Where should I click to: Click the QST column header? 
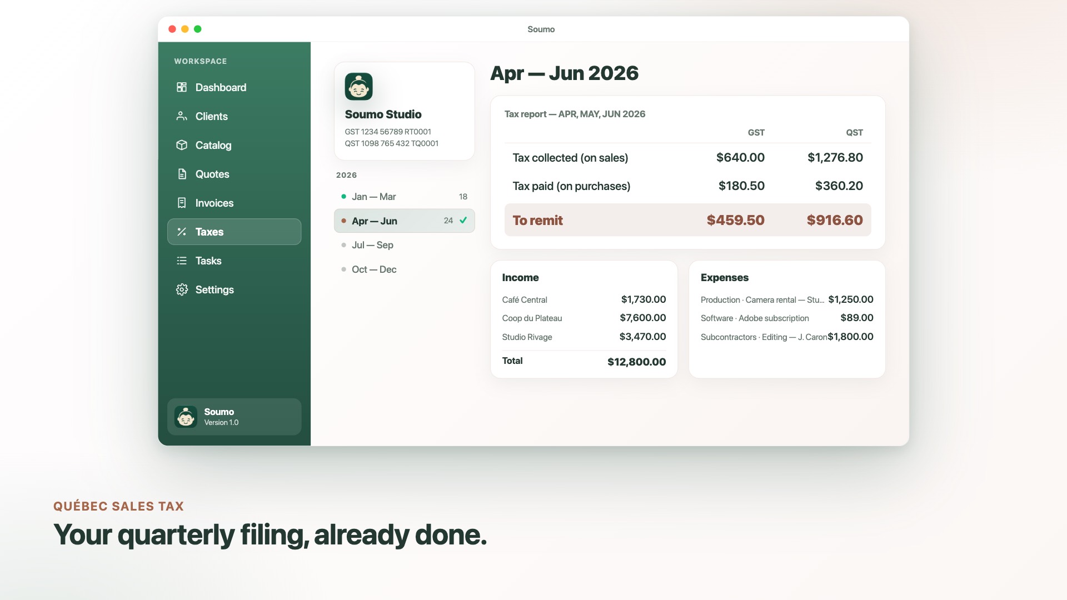[854, 133]
